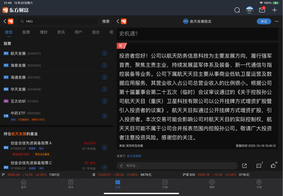Go to 首页 home in bottom bar
The image size is (283, 196).
(24, 184)
